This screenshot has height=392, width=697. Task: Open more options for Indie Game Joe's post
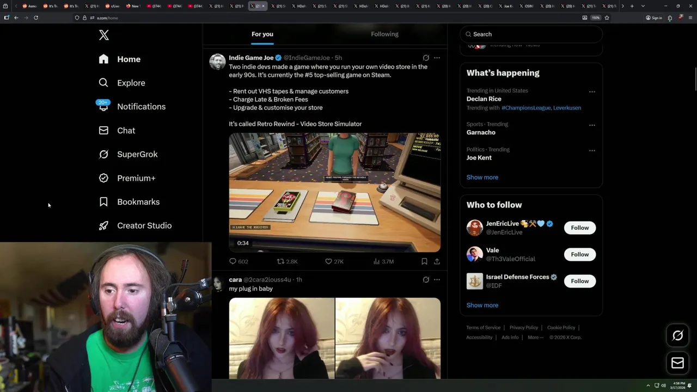pyautogui.click(x=437, y=58)
